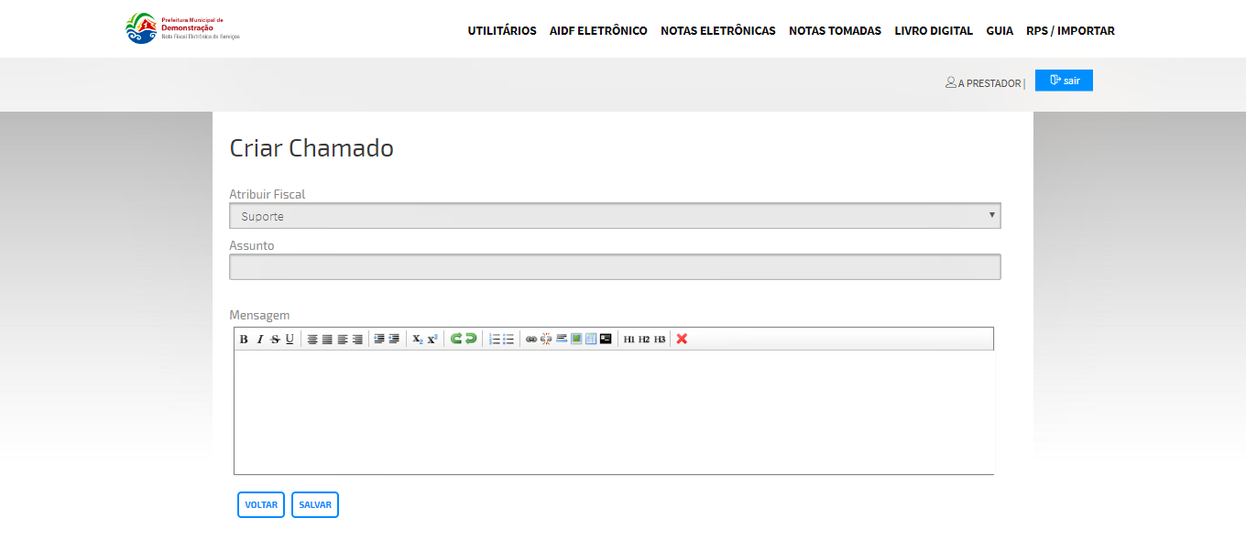Click the Salvar button

coord(315,505)
